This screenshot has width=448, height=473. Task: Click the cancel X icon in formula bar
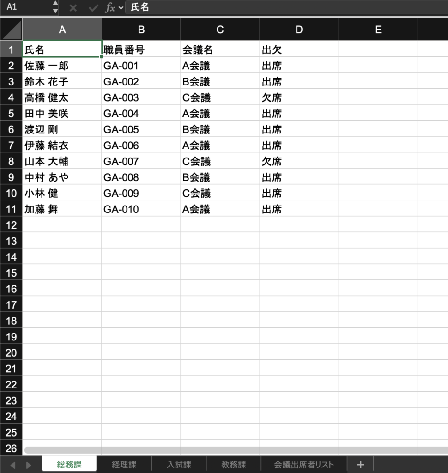point(73,8)
